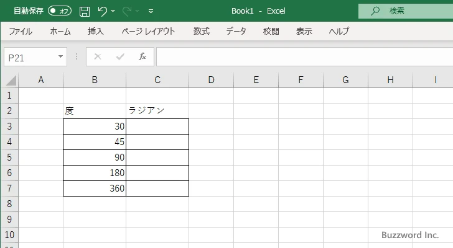This screenshot has height=248, width=453.
Task: Click the Insert Function fx icon
Action: click(142, 56)
